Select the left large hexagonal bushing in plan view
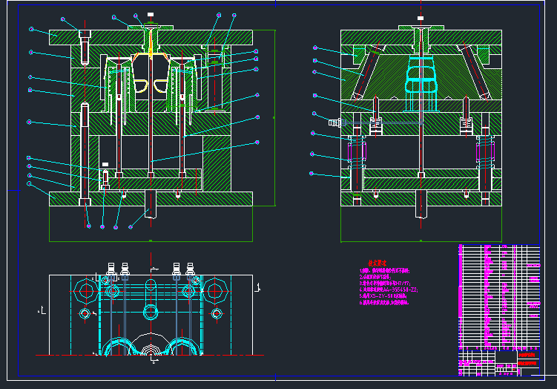Image resolution: width=557 pixels, height=389 pixels. 85,291
